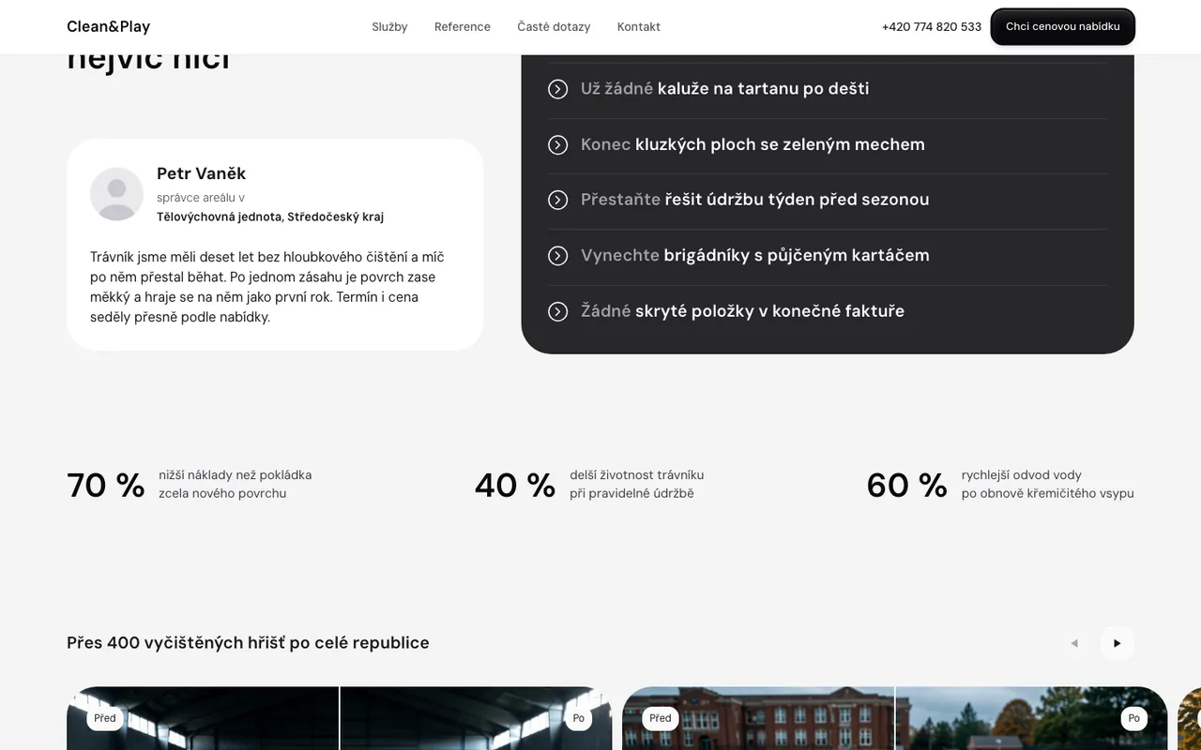Go to the previous gallery slide
The height and width of the screenshot is (750, 1201).
click(1074, 643)
